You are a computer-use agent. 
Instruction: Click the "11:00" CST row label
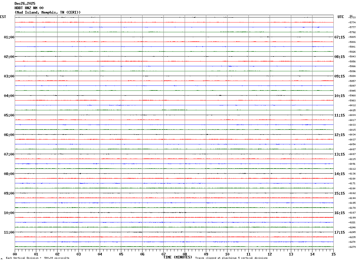[9, 232]
